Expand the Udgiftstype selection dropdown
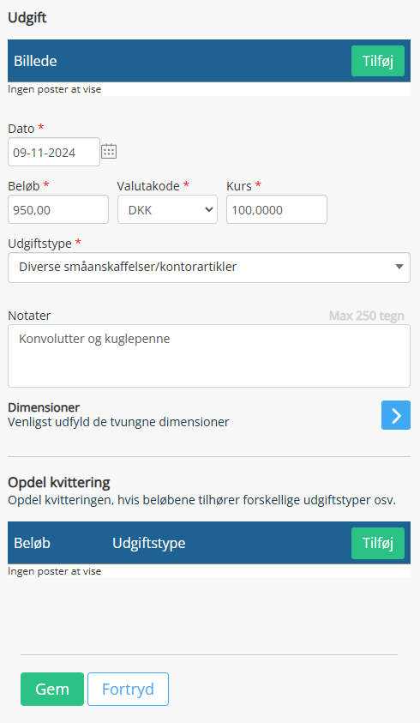Screen dimensions: 420x723 (209, 268)
